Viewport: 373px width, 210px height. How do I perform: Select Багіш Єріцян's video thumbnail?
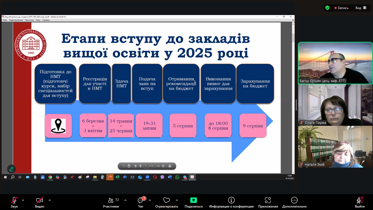pyautogui.click(x=335, y=63)
